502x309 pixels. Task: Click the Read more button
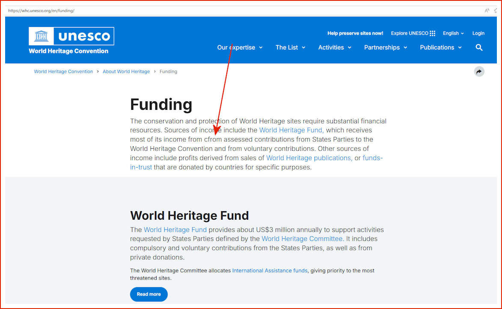coord(149,294)
